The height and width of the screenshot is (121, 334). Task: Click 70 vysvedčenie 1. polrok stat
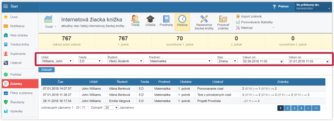180,41
